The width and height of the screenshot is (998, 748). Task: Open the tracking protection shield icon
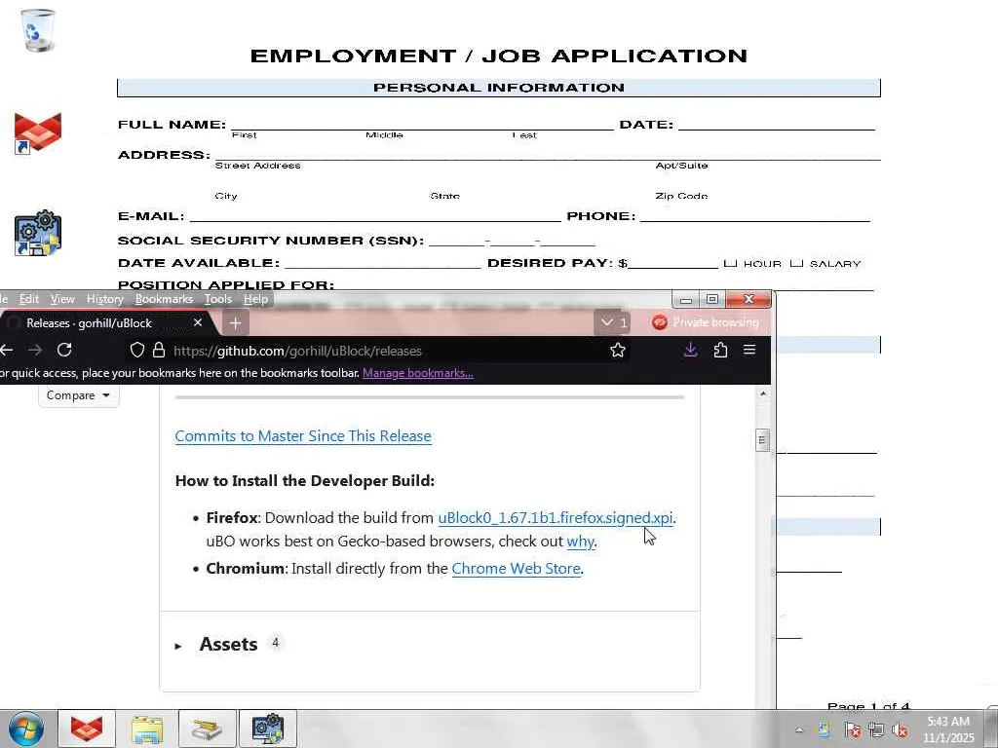(136, 350)
